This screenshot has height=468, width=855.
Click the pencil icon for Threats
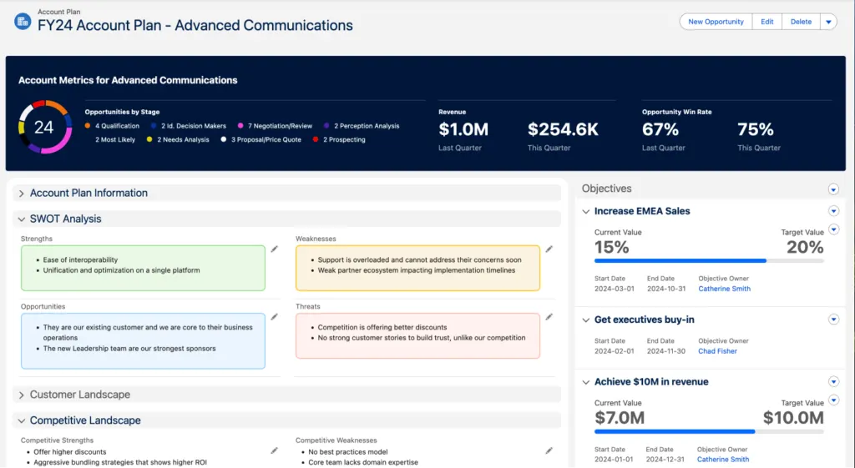click(549, 317)
